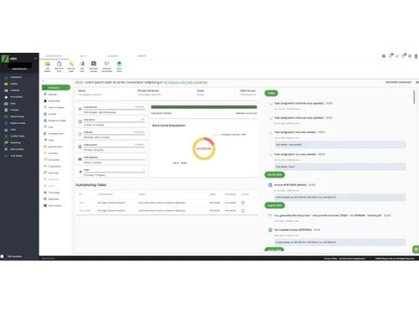Open the Mr Gregory Michael Carpenter client link in the title
419x314 pixels.
coord(185,82)
